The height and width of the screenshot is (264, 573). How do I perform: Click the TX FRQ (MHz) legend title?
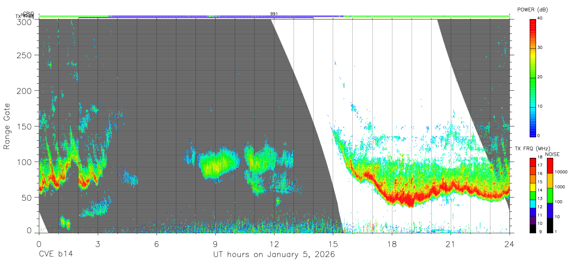click(532, 148)
